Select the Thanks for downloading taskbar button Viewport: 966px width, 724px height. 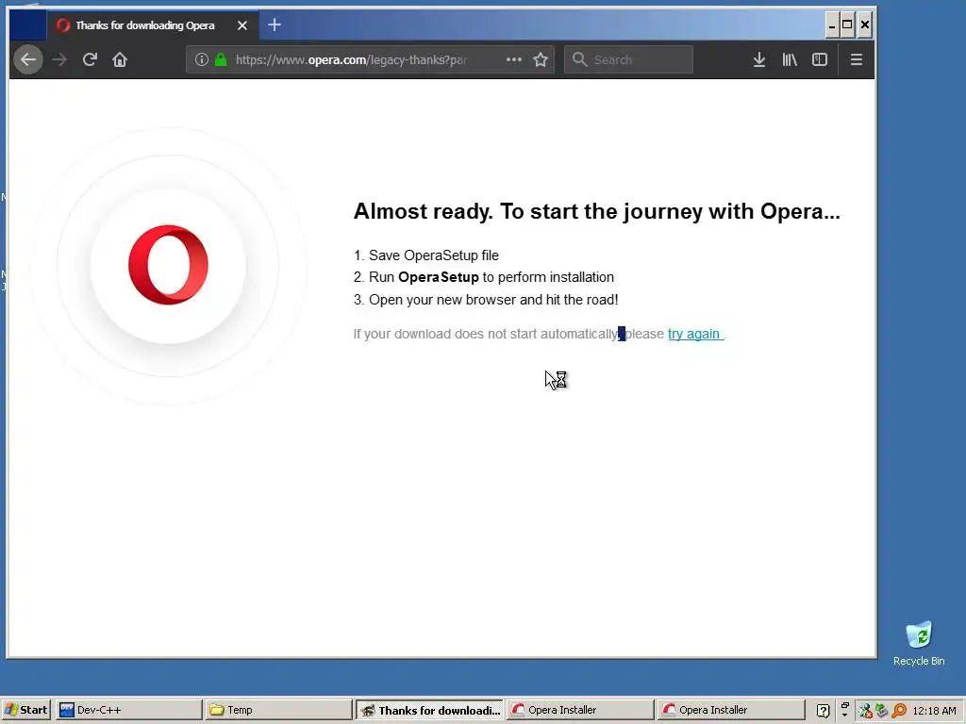[x=429, y=710]
